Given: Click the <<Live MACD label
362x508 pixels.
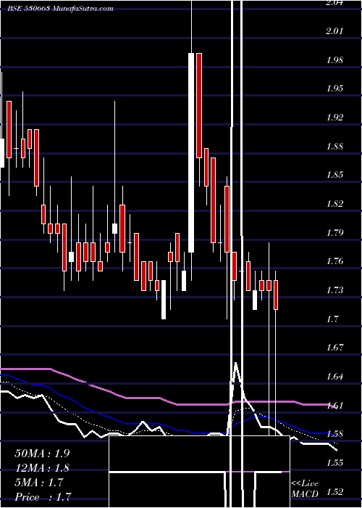Looking at the screenshot, I should point(305,489).
